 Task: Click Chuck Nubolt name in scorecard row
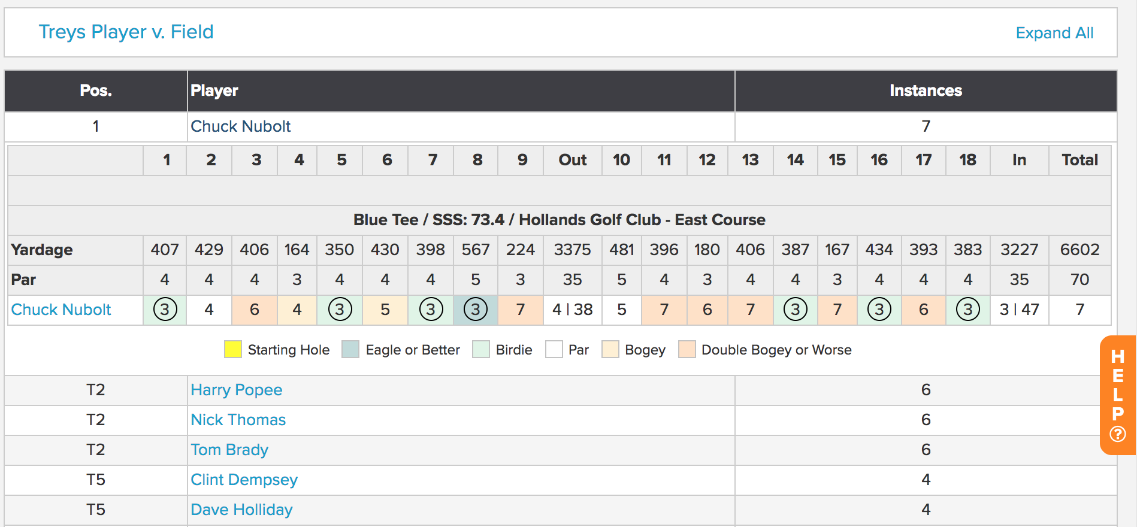(x=61, y=310)
